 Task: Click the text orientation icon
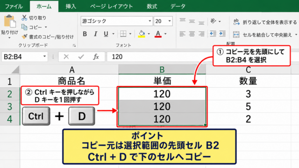(213, 21)
